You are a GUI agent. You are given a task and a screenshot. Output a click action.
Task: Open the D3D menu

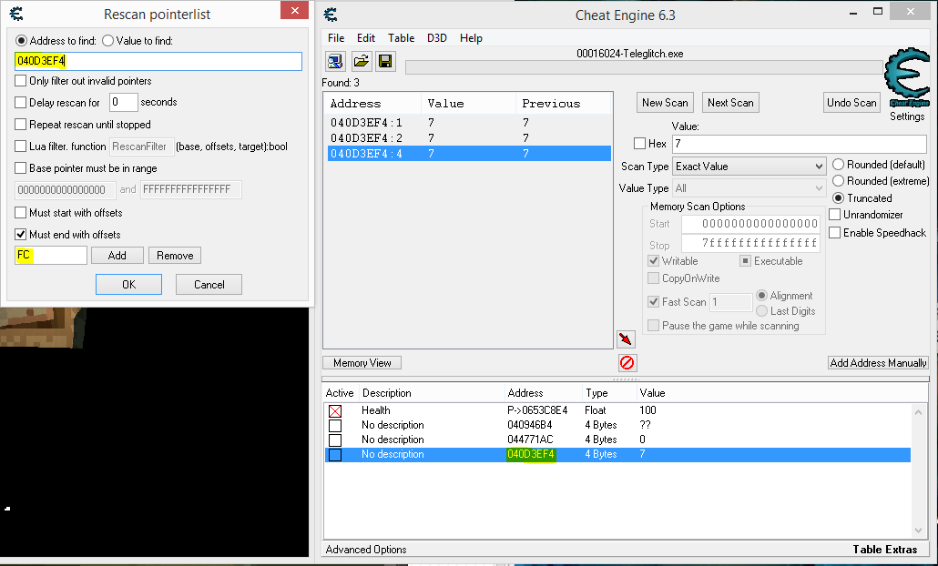click(x=437, y=38)
